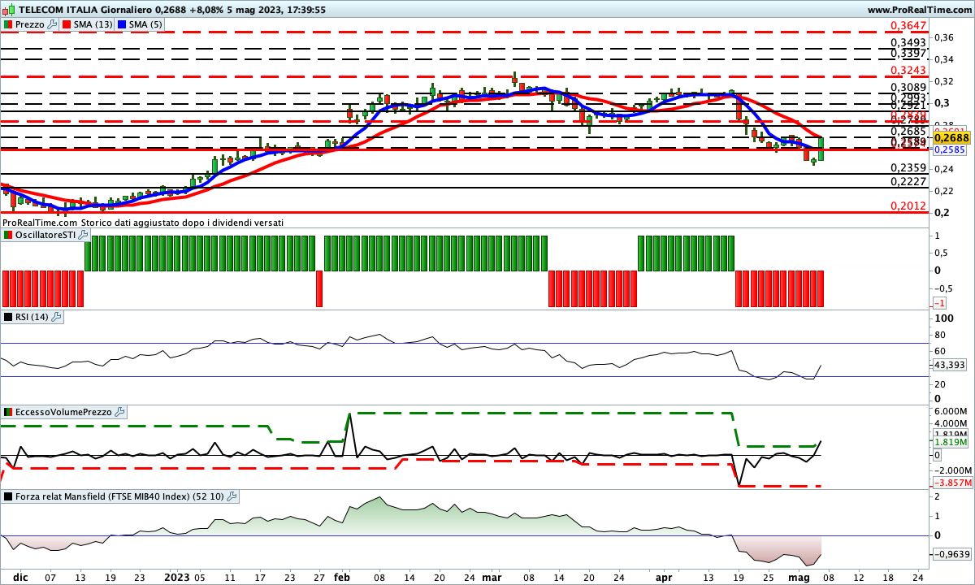Click the red -1 oscillator value badge
The image size is (975, 585).
coord(939,302)
